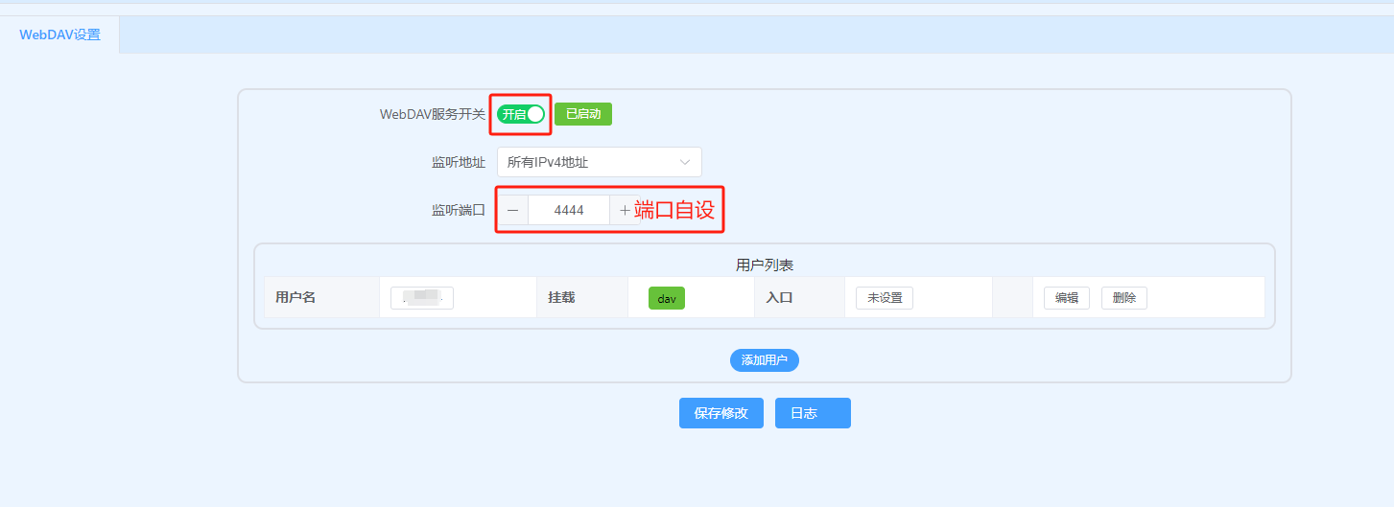Click the green 已启动 status badge
The image size is (1394, 507).
pyautogui.click(x=582, y=114)
